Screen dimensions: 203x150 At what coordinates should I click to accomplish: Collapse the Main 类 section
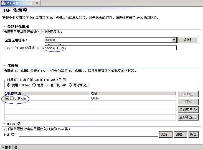point(4,124)
